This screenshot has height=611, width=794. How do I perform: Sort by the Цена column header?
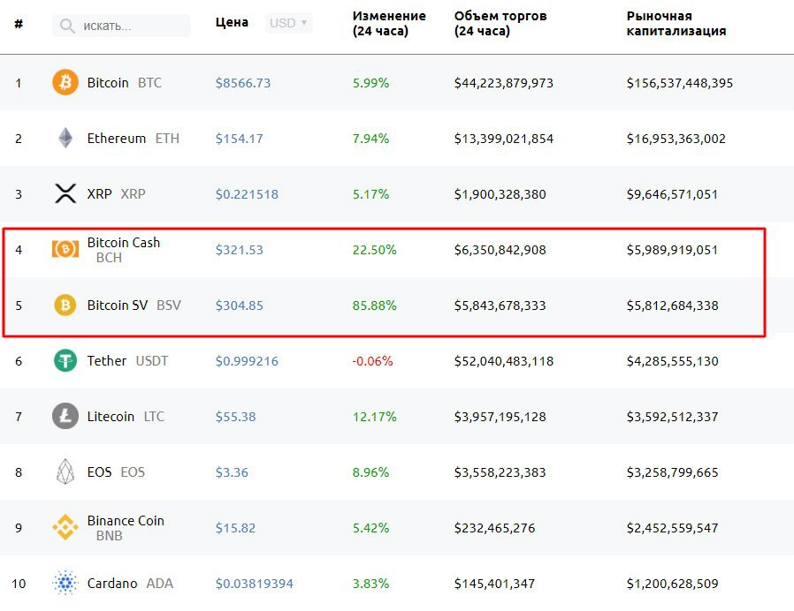[x=232, y=23]
